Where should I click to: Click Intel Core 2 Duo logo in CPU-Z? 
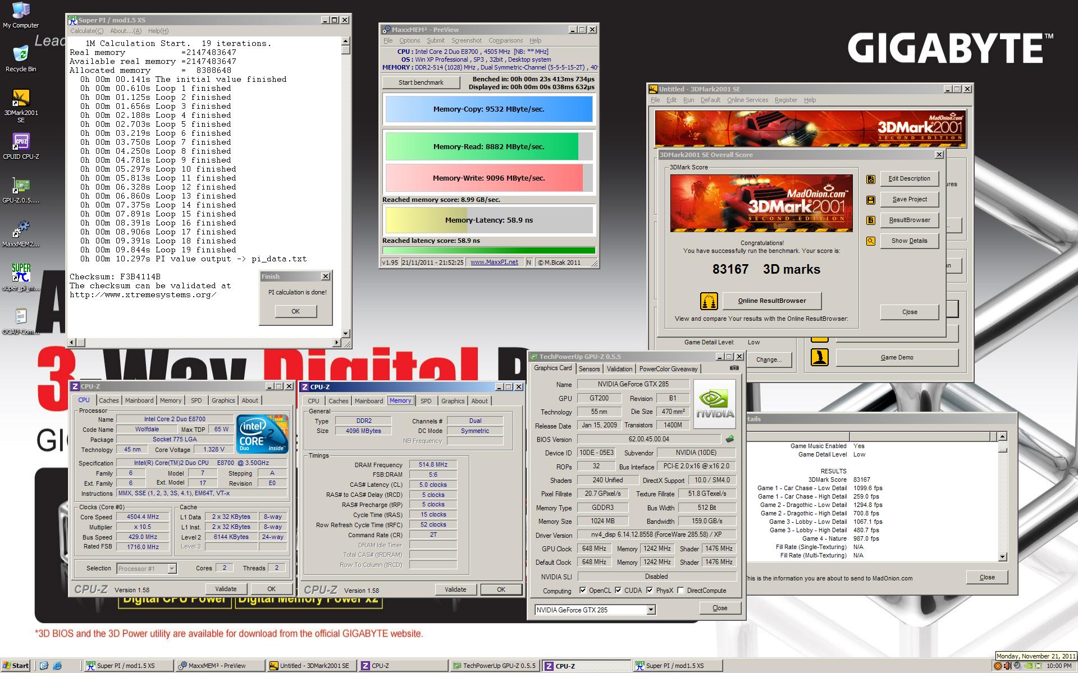[x=262, y=434]
